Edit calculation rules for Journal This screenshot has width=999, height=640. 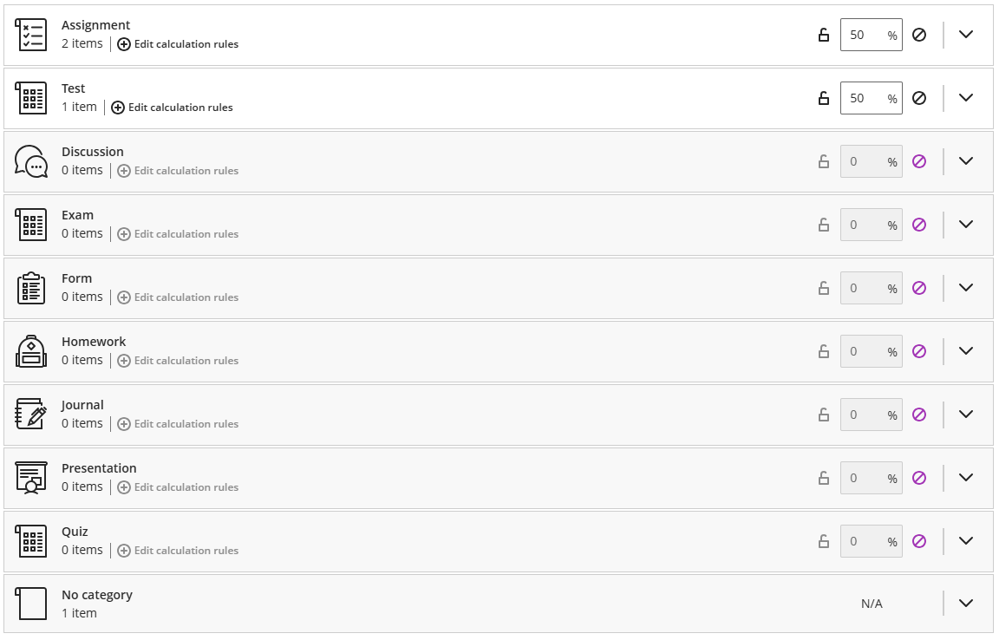[x=178, y=424]
